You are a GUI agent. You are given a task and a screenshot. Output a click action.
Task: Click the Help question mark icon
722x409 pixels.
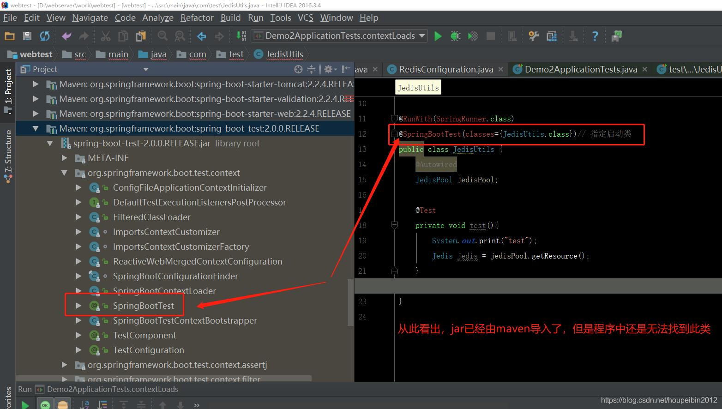coord(595,36)
